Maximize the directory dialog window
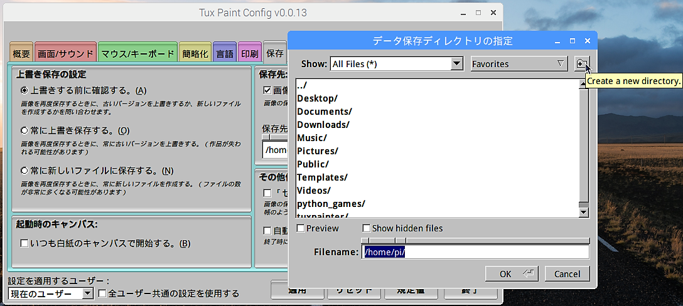The height and width of the screenshot is (306, 683). (x=573, y=41)
